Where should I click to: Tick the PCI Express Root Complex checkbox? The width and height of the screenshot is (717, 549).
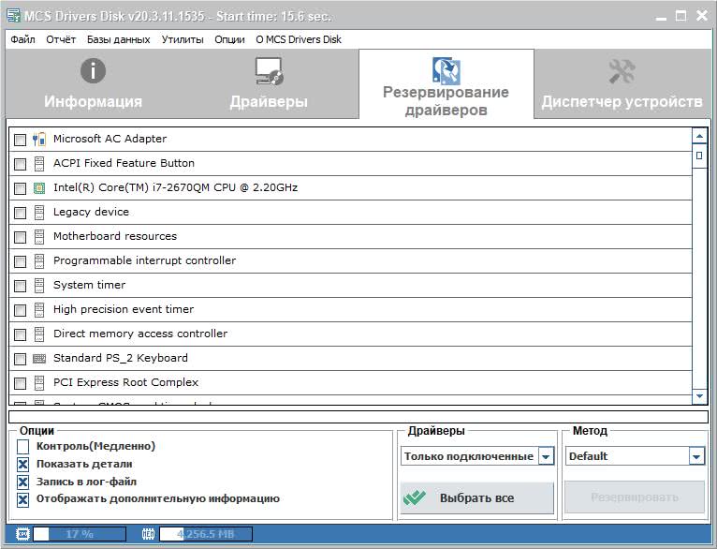pos(20,383)
